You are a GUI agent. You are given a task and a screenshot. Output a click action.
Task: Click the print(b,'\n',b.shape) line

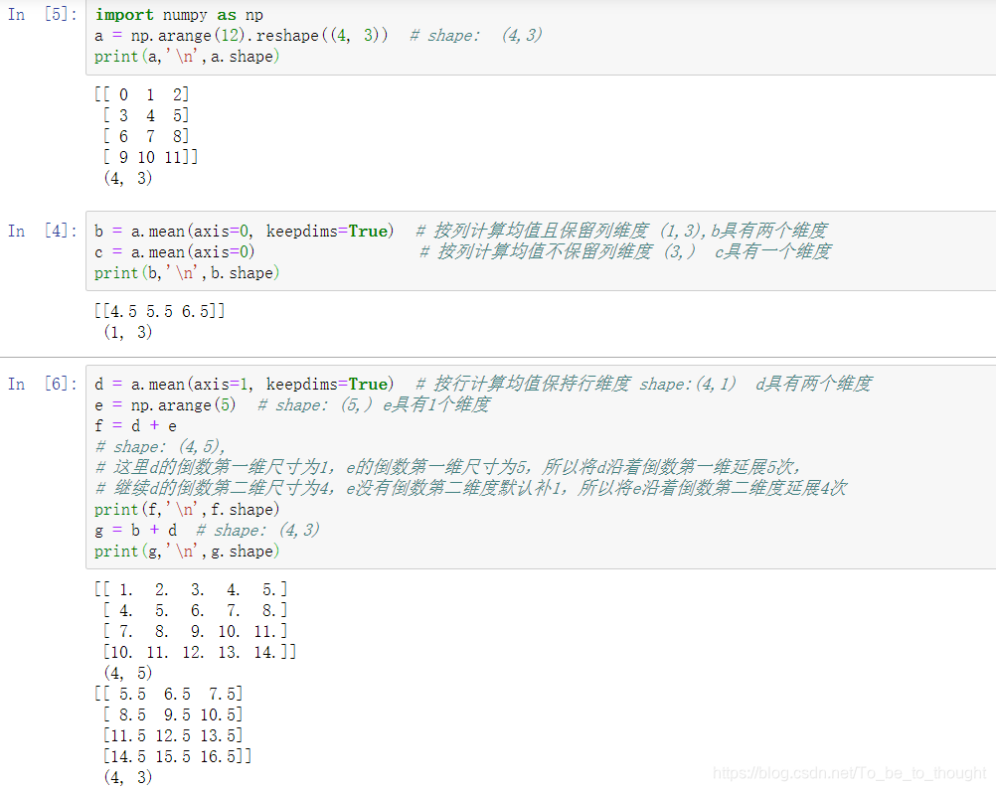tap(187, 273)
